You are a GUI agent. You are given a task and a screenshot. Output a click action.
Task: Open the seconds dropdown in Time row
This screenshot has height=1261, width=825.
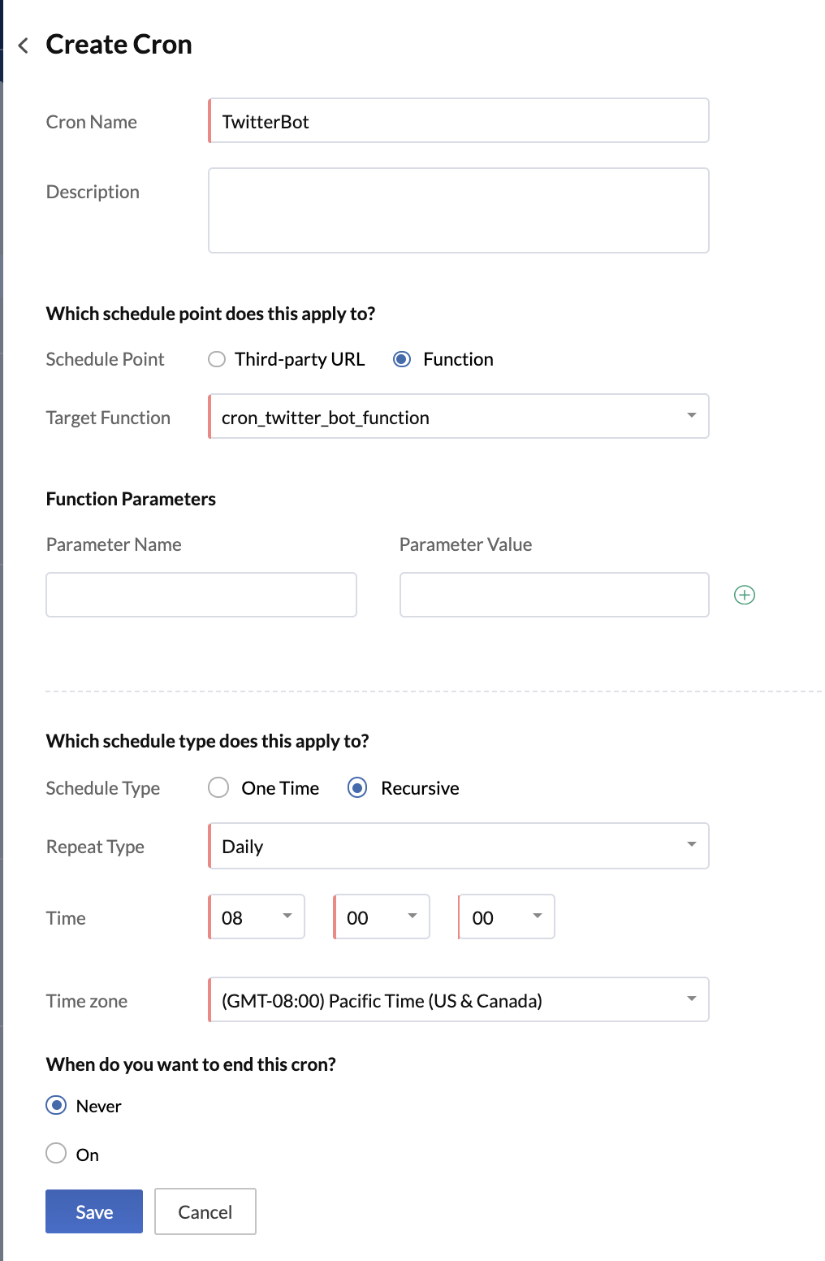pyautogui.click(x=507, y=916)
